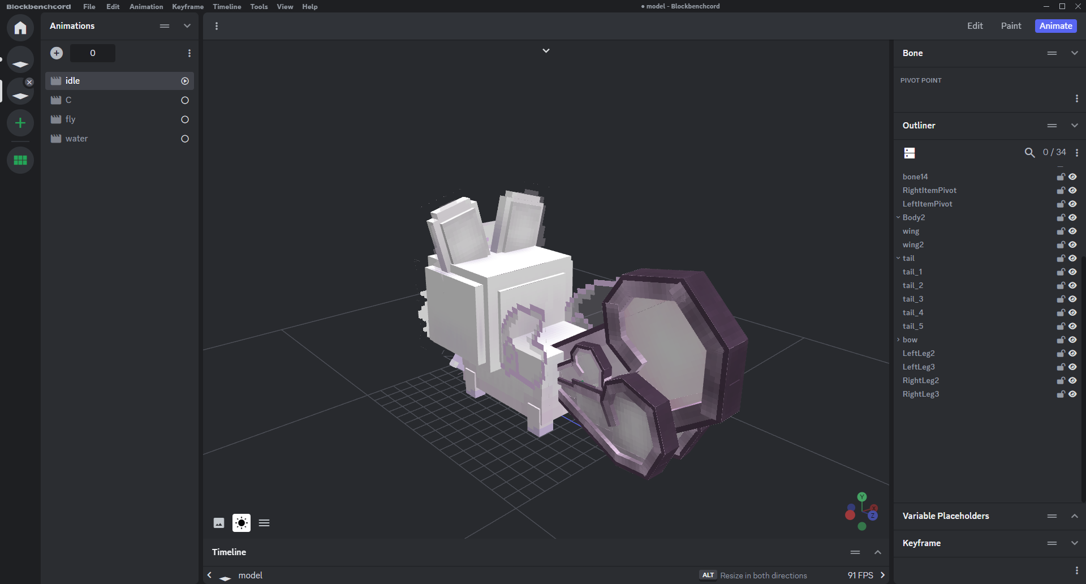Click the axis navigation gizmo in the viewport
Viewport: 1086px width, 584px height.
(861, 512)
